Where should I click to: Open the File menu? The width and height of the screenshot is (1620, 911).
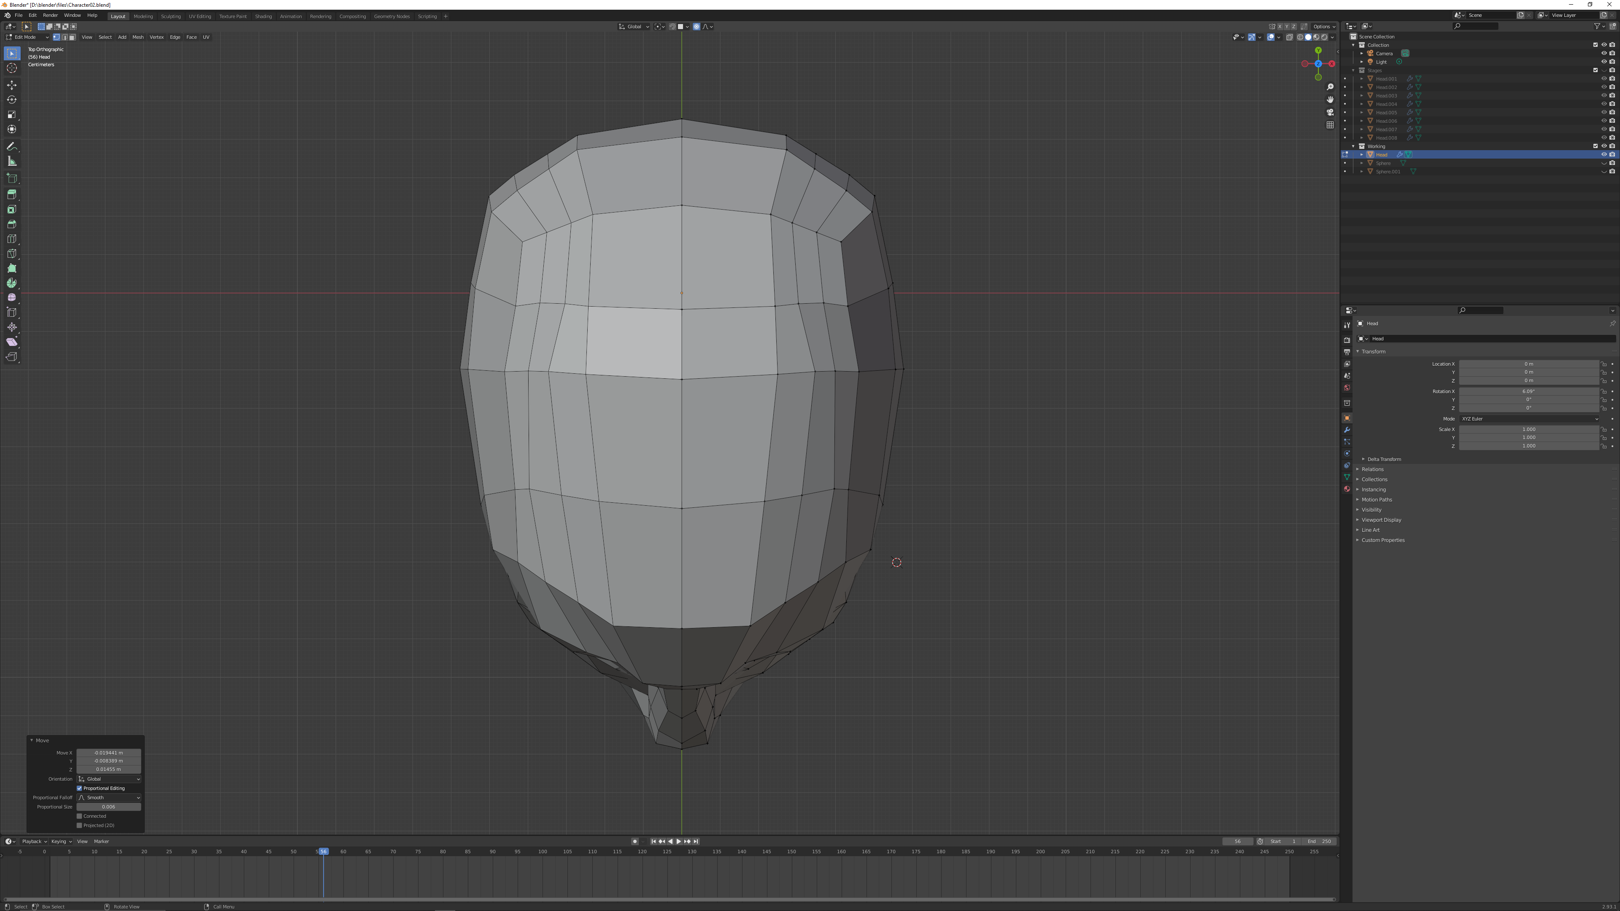(19, 15)
